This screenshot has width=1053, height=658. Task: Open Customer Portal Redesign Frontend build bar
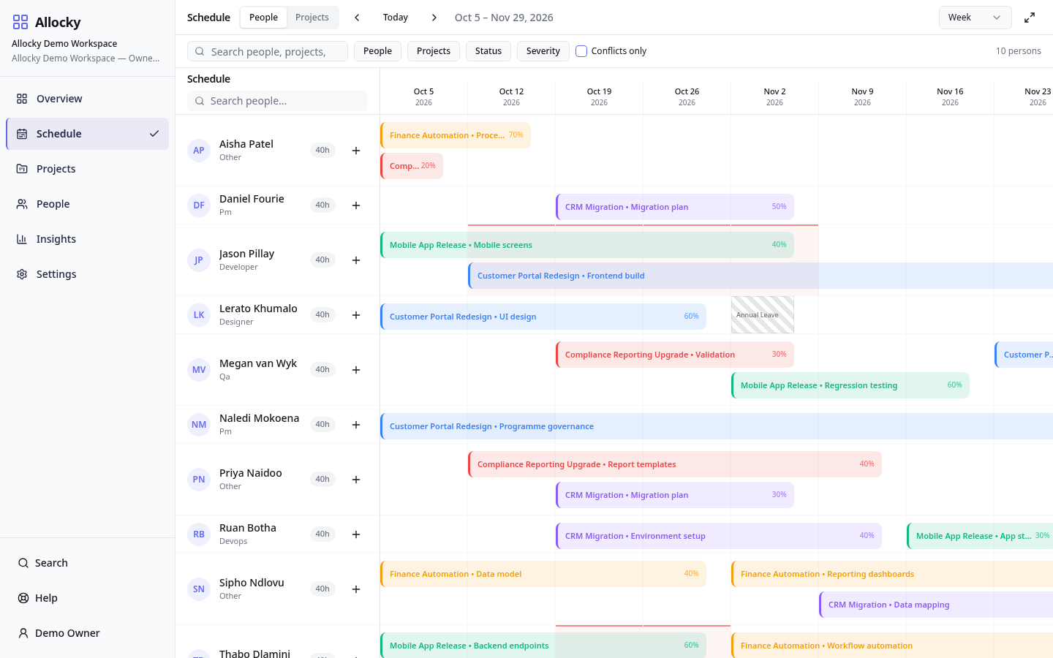(x=760, y=276)
